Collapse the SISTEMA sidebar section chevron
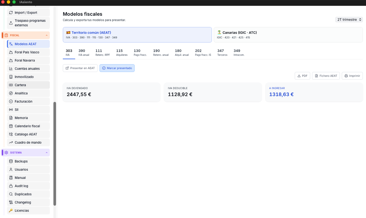This screenshot has height=218, width=366. tap(47, 153)
